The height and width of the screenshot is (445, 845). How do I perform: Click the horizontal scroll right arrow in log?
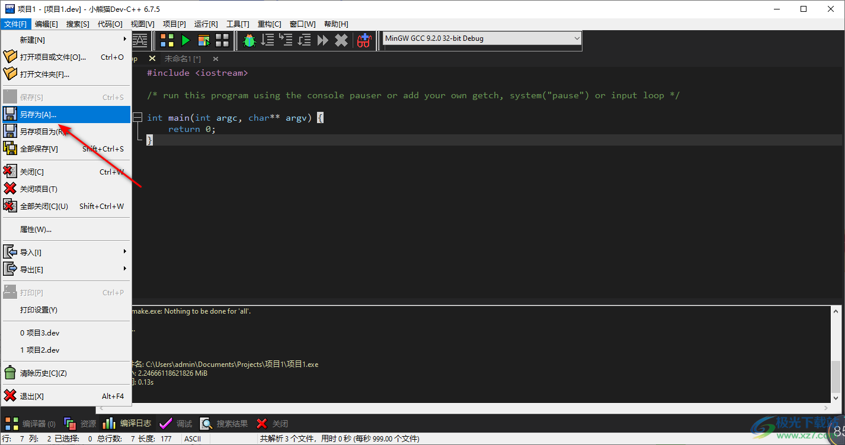click(826, 408)
